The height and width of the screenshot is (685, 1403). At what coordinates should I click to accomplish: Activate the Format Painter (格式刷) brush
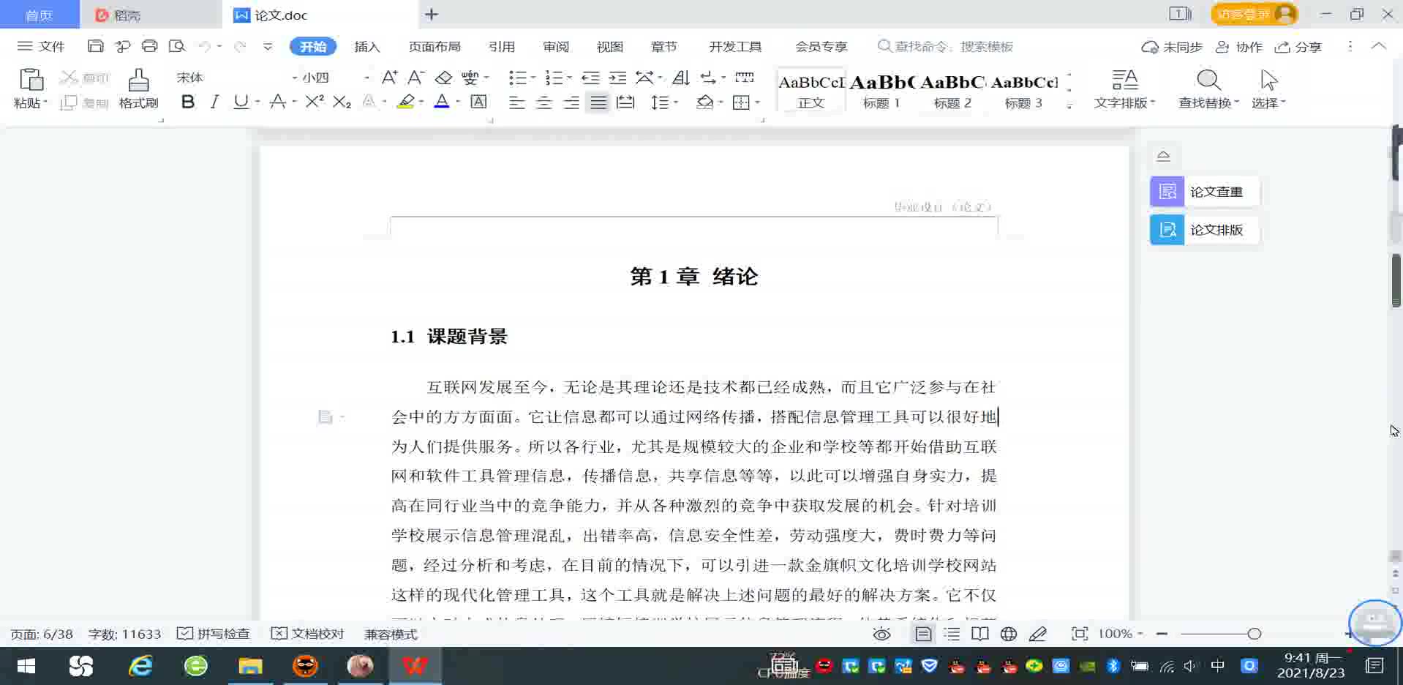(138, 89)
